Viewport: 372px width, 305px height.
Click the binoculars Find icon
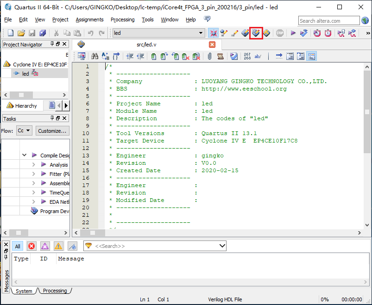pyautogui.click(x=95, y=56)
